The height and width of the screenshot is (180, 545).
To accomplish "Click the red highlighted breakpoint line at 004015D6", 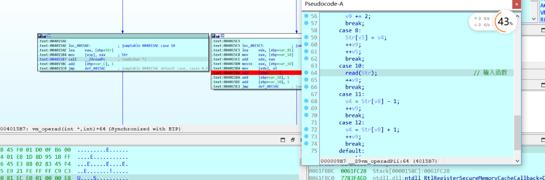I will pos(256,73).
